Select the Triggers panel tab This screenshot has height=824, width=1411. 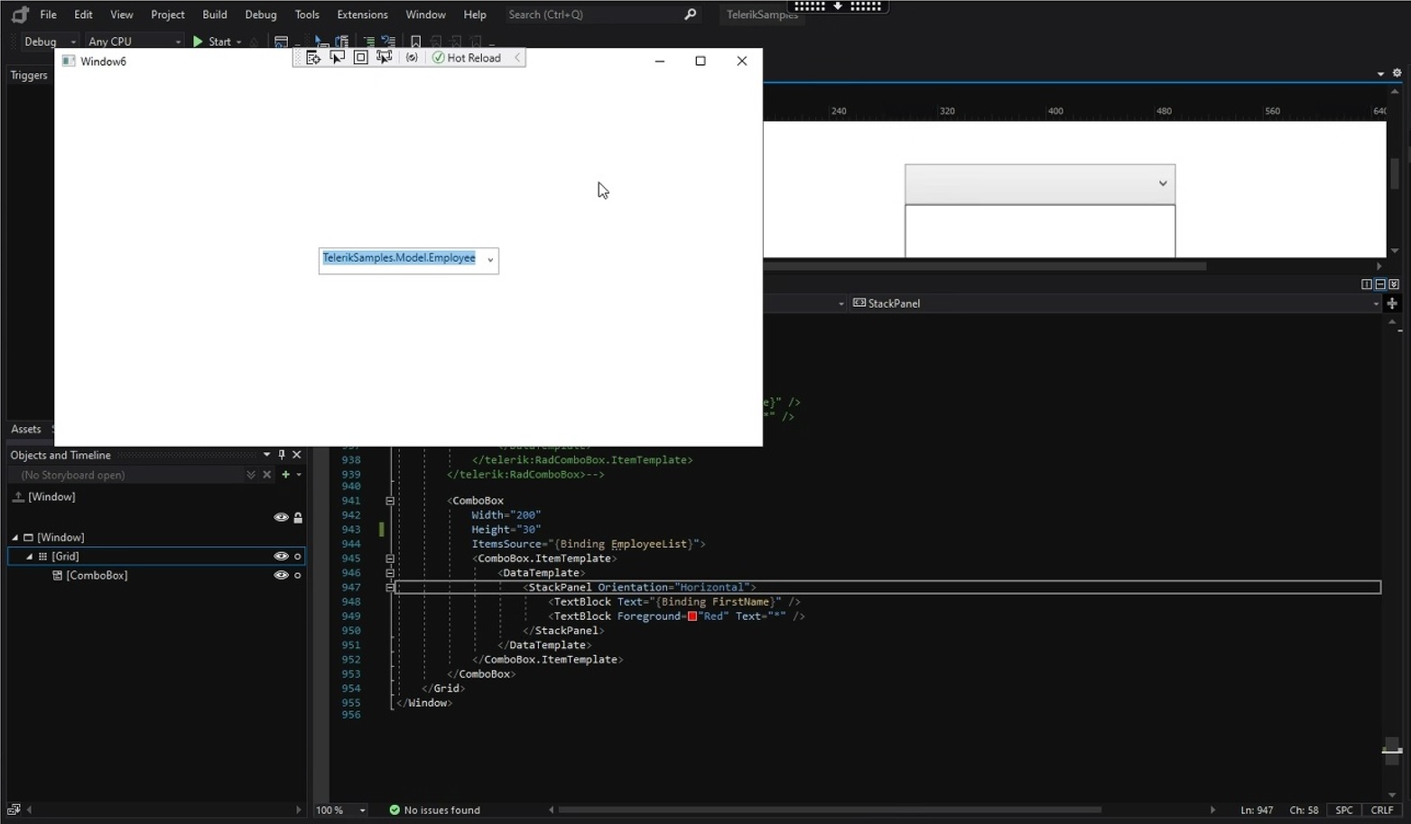(29, 76)
